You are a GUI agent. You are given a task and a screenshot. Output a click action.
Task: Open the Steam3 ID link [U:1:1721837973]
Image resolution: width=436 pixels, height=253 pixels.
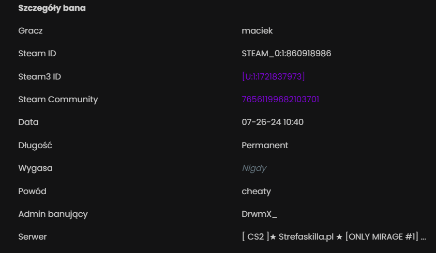(273, 76)
